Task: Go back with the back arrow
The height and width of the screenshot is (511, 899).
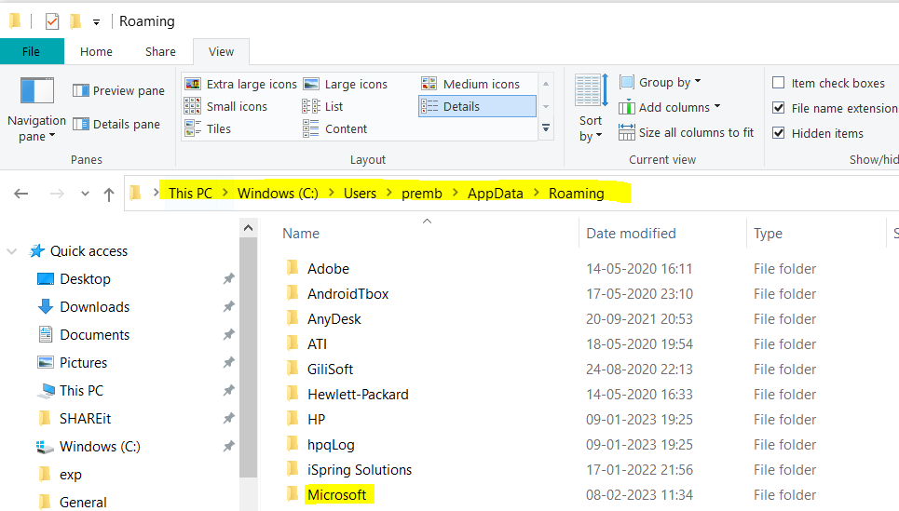Action: coord(21,194)
